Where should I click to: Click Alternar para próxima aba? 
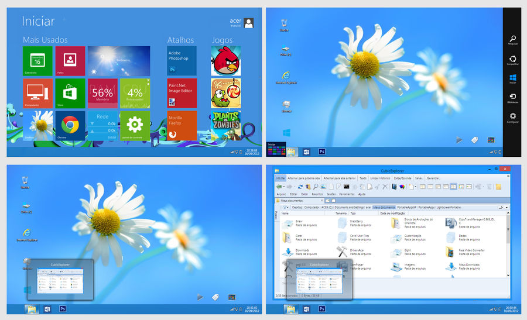pyautogui.click(x=303, y=178)
